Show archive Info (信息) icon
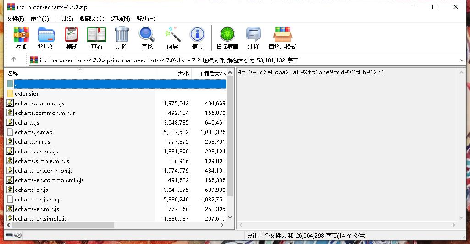 (x=197, y=35)
